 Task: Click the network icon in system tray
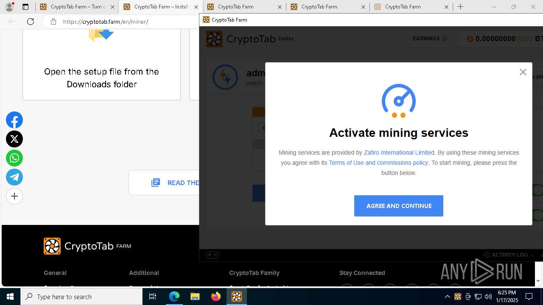point(478,297)
